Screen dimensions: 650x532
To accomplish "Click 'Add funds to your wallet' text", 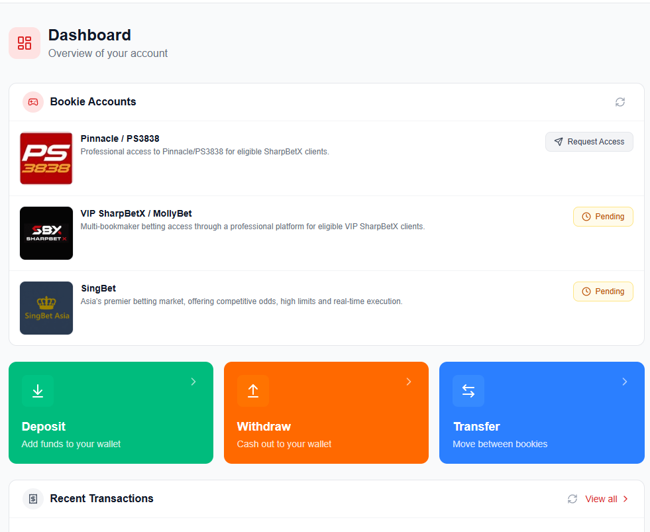I will point(71,444).
